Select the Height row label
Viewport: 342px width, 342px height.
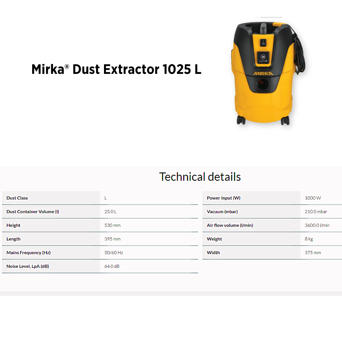point(13,225)
